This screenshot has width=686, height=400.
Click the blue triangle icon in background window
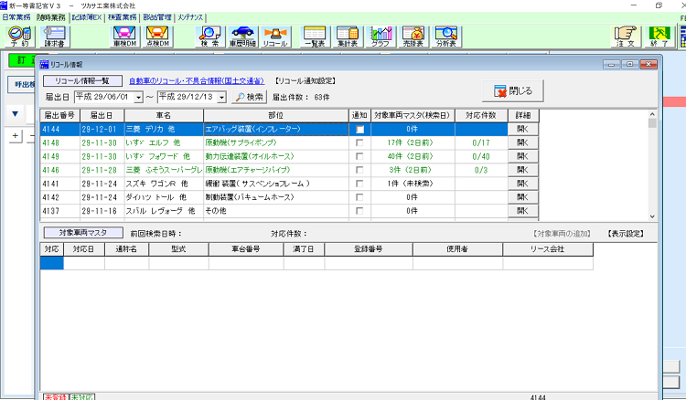tap(16, 114)
